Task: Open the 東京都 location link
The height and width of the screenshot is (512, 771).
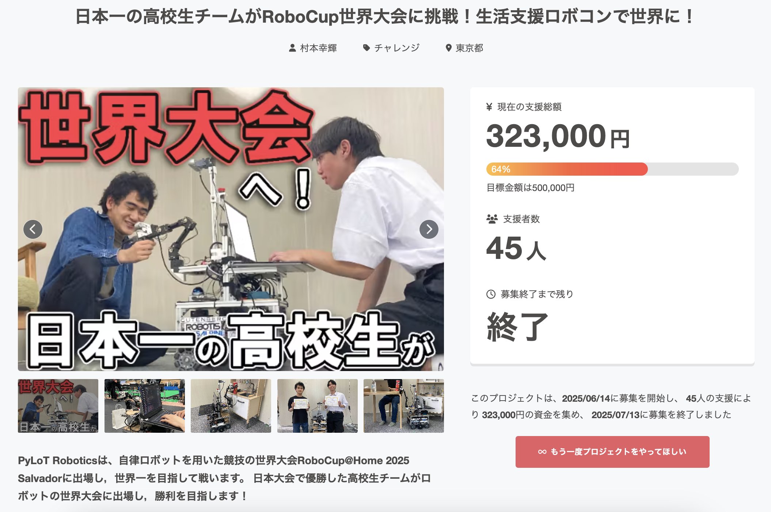Action: pos(469,48)
